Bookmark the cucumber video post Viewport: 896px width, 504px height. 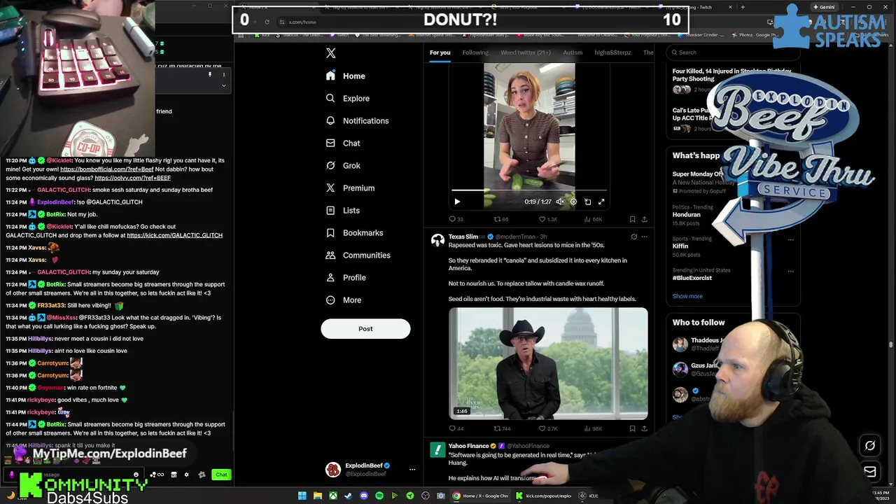pyautogui.click(x=632, y=219)
